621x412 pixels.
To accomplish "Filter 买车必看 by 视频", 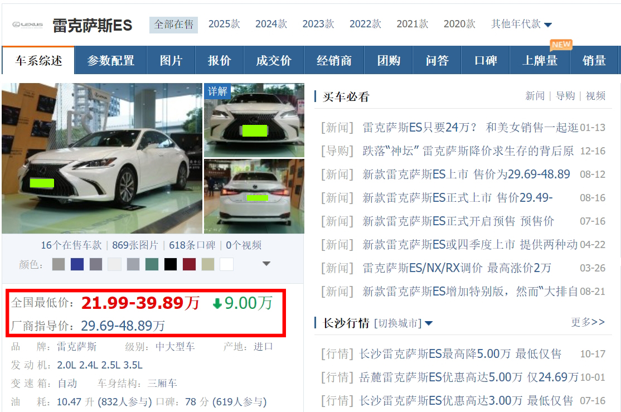I will (x=595, y=96).
